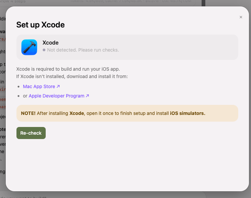Click 'If Xcode isn't installed' sentence
This screenshot has height=198, width=251.
[x=72, y=76]
